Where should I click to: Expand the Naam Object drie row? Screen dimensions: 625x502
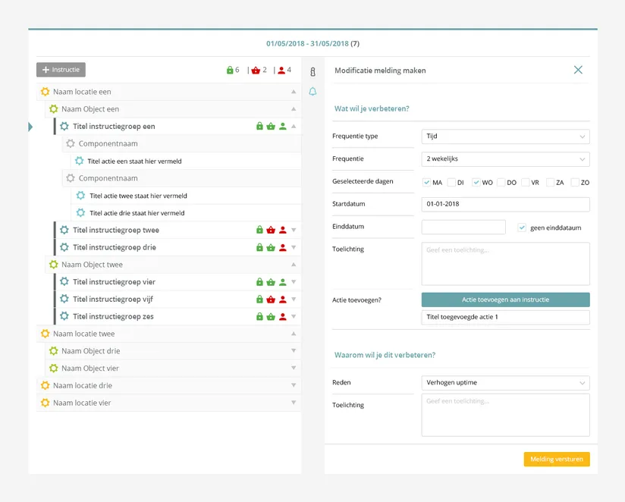point(294,351)
